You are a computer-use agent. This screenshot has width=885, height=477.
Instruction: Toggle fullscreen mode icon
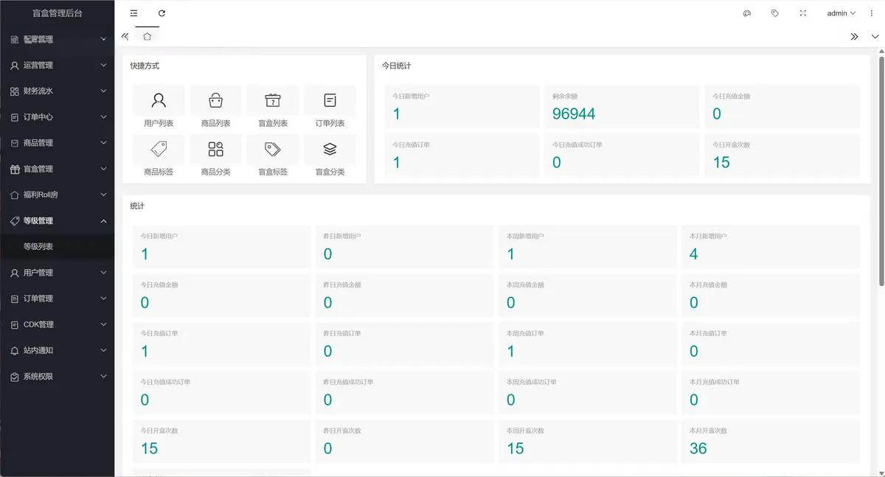click(x=803, y=13)
